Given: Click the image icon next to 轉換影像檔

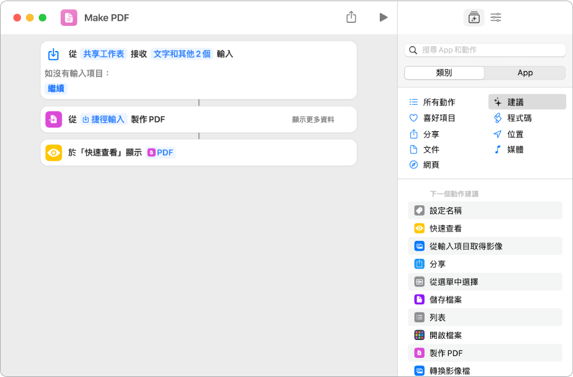Looking at the screenshot, I should tap(419, 371).
